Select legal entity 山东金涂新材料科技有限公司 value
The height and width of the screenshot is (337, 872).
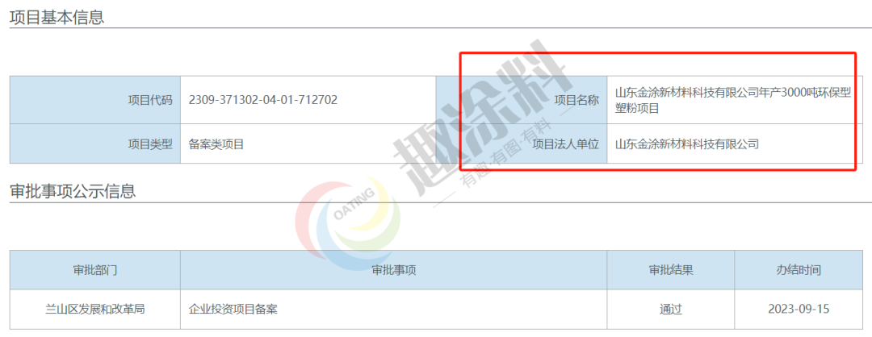(687, 144)
